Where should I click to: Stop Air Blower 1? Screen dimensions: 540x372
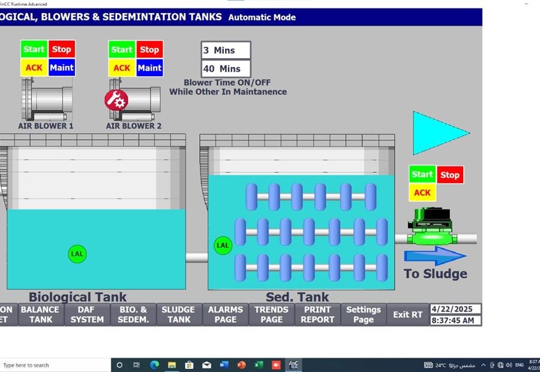pos(62,49)
